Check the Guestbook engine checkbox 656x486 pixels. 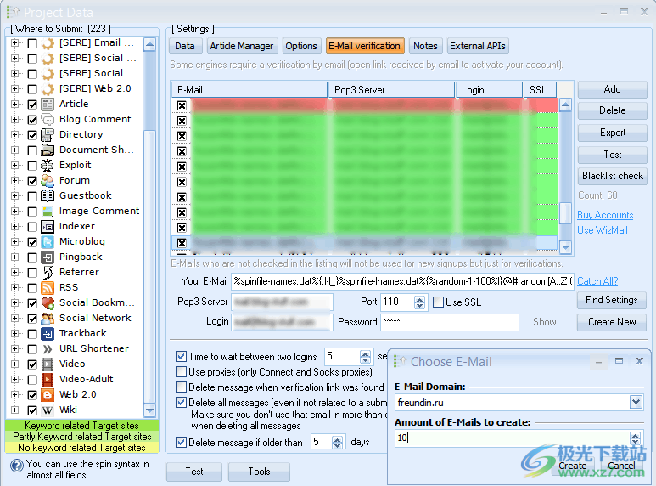click(32, 196)
